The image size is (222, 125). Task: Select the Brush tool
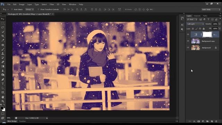pyautogui.click(x=3, y=49)
